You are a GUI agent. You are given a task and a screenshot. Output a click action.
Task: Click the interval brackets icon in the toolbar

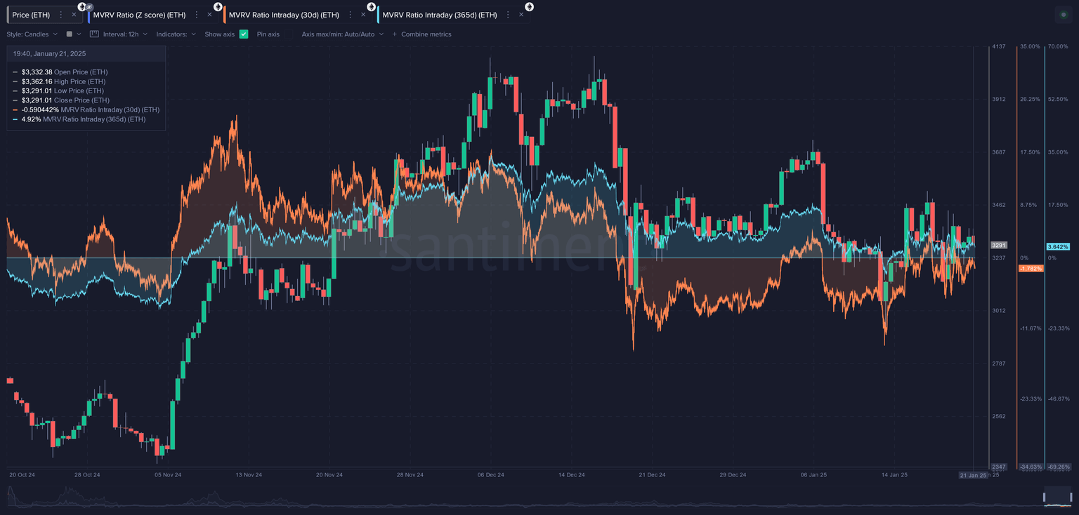tap(93, 34)
